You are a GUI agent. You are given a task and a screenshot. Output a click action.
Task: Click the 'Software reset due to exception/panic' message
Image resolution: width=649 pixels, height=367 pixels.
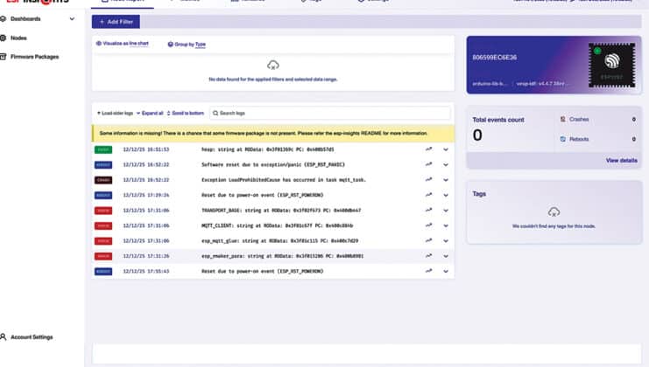(273, 165)
